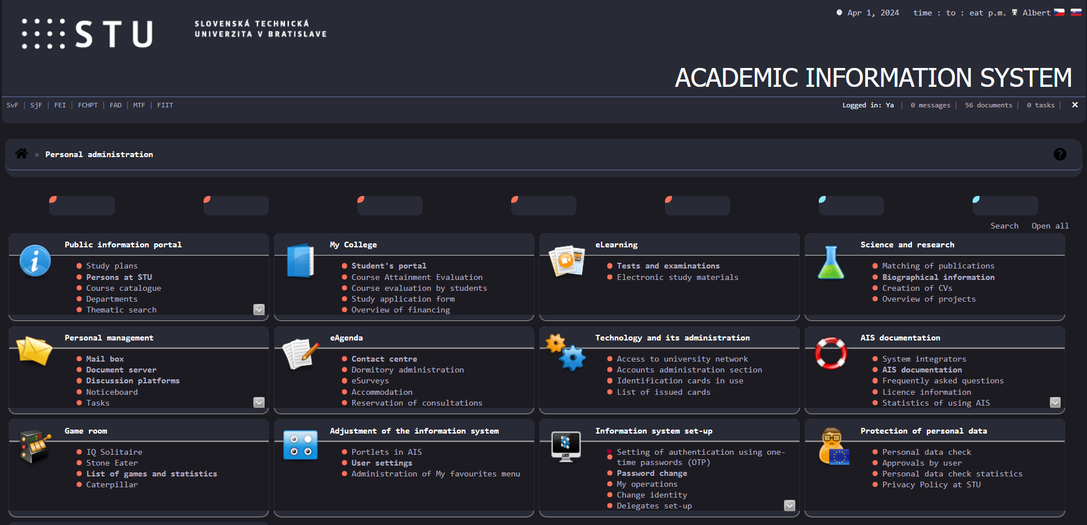The image size is (1087, 525).
Task: Open Access to university network
Action: (x=682, y=359)
